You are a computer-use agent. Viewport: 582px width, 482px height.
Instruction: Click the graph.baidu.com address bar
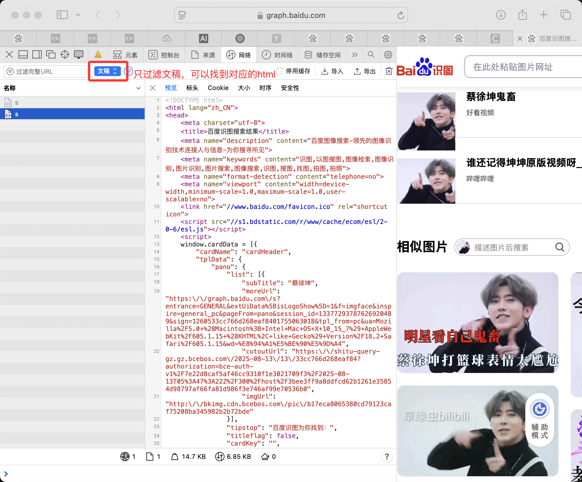click(x=291, y=15)
